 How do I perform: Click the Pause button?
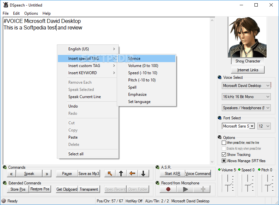point(67,174)
